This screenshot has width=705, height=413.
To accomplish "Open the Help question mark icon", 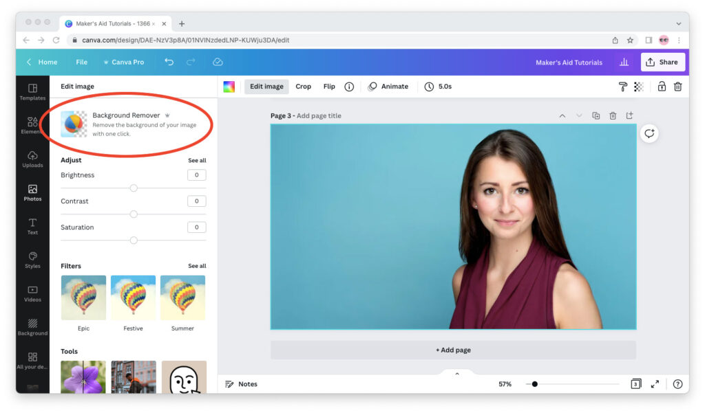I will (677, 384).
